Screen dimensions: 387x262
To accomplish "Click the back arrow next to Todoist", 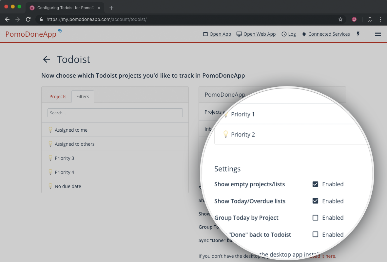I will [x=47, y=59].
